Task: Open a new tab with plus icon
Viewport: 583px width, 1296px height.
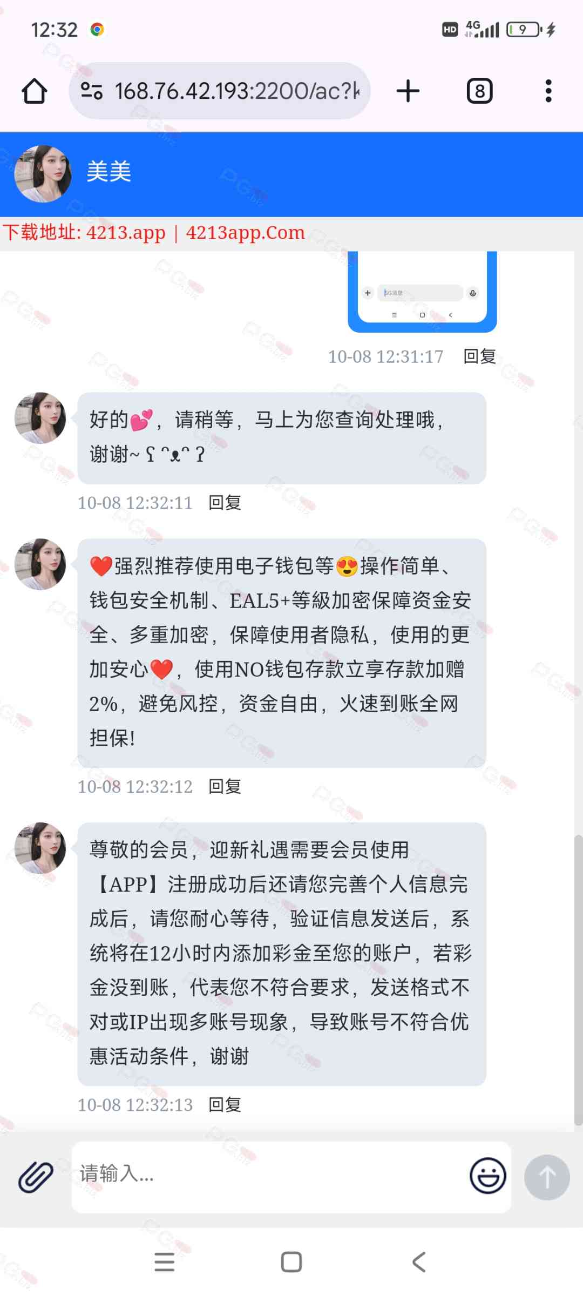Action: click(408, 91)
